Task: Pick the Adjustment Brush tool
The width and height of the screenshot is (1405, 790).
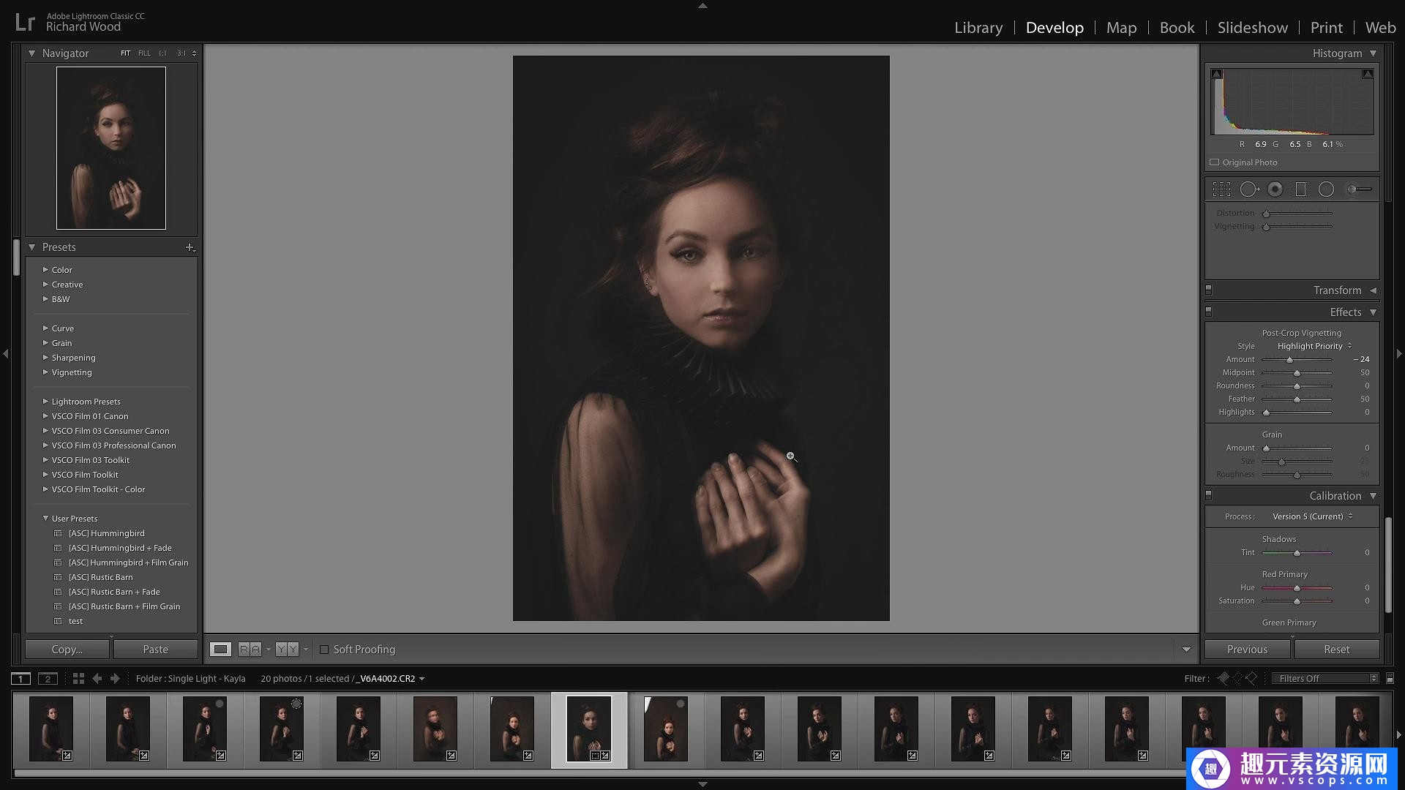Action: [x=1359, y=189]
